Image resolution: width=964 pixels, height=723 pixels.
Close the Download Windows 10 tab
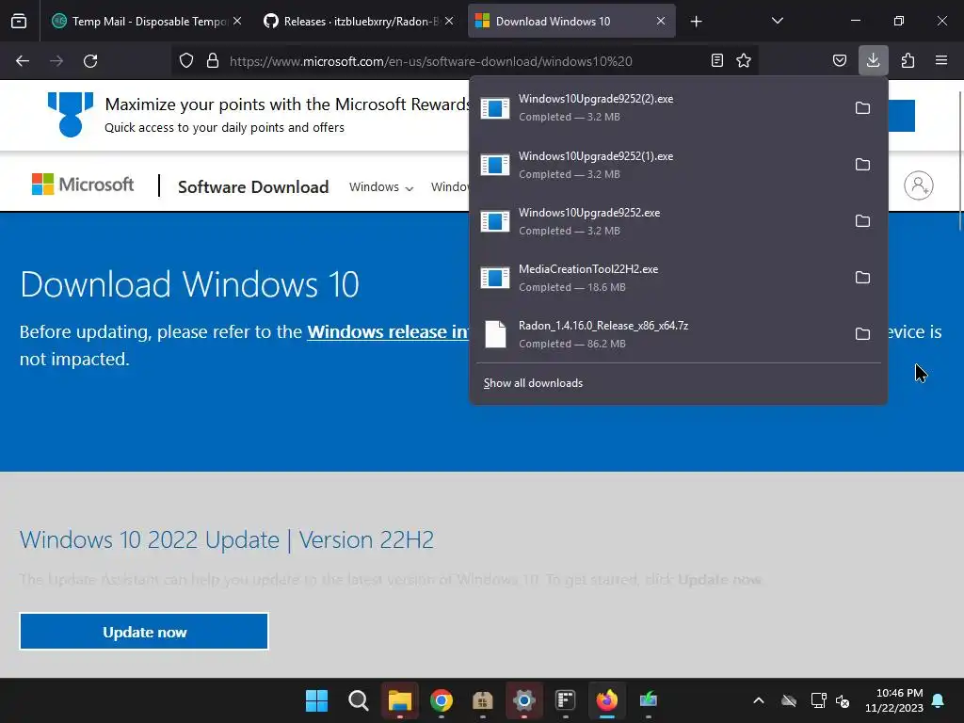661,21
